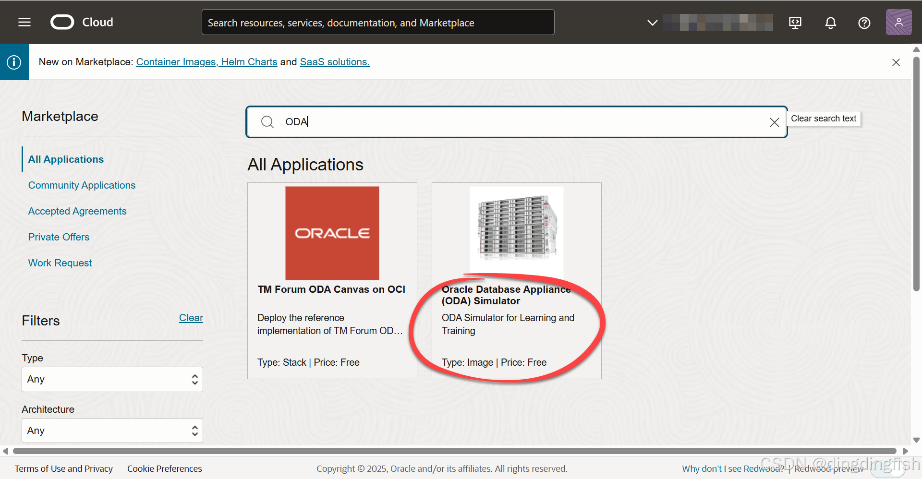Open Oracle Database Appliance (ODA) Simulator listing
Image resolution: width=922 pixels, height=479 pixels.
[506, 295]
